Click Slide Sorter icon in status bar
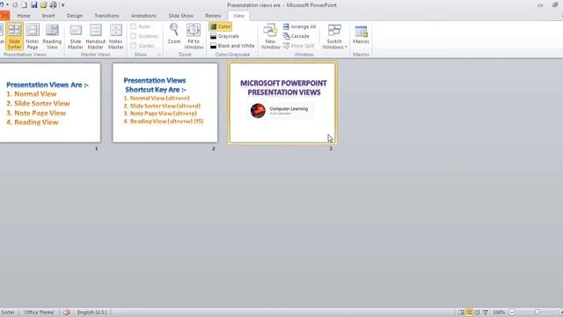The width and height of the screenshot is (563, 317). click(x=469, y=313)
